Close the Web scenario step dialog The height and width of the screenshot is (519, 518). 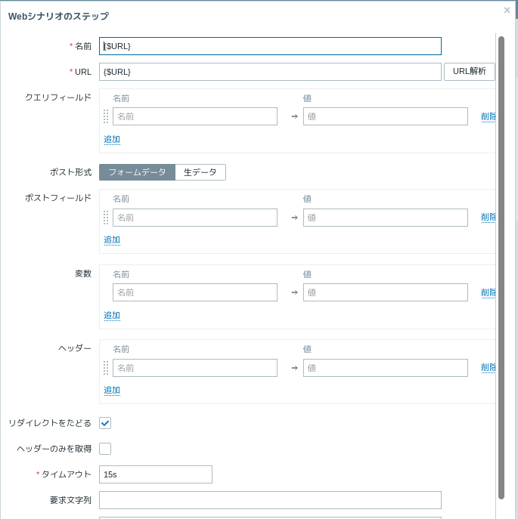pos(507,11)
